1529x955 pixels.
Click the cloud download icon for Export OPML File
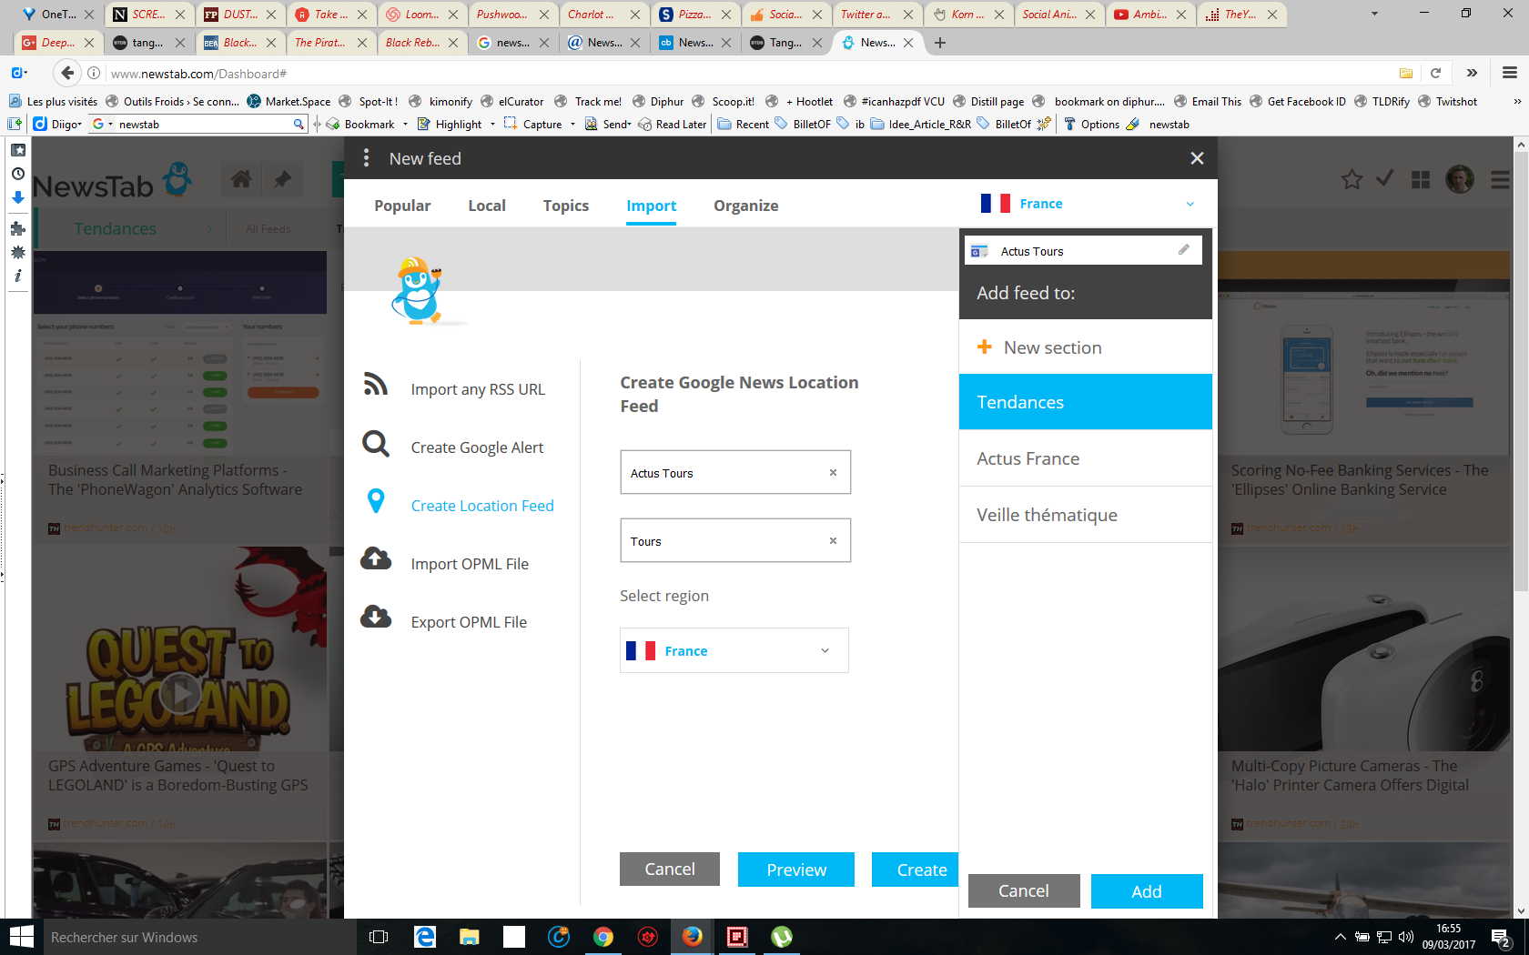pos(376,618)
